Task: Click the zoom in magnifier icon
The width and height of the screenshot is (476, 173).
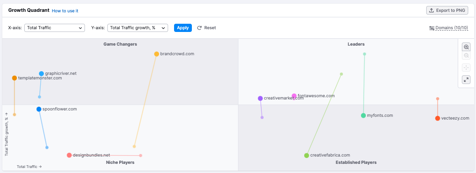Action: point(466,47)
